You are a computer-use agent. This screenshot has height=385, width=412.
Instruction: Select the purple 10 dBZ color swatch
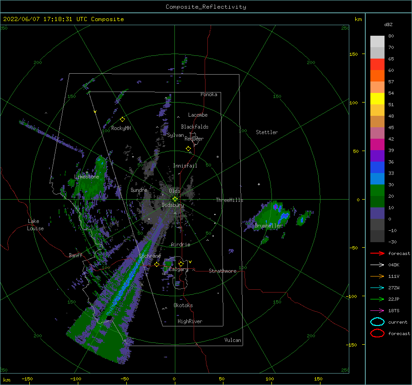[x=377, y=213]
